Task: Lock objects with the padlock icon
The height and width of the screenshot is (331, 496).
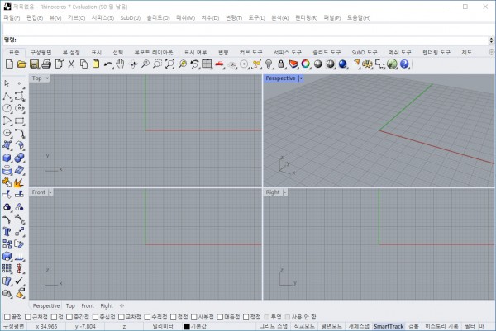Action: point(280,64)
